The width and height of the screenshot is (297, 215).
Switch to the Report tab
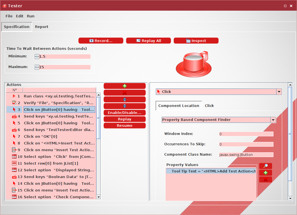coord(41,27)
